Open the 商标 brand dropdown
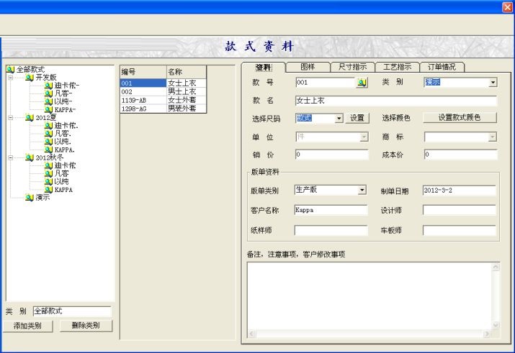The height and width of the screenshot is (353, 515). click(492, 137)
